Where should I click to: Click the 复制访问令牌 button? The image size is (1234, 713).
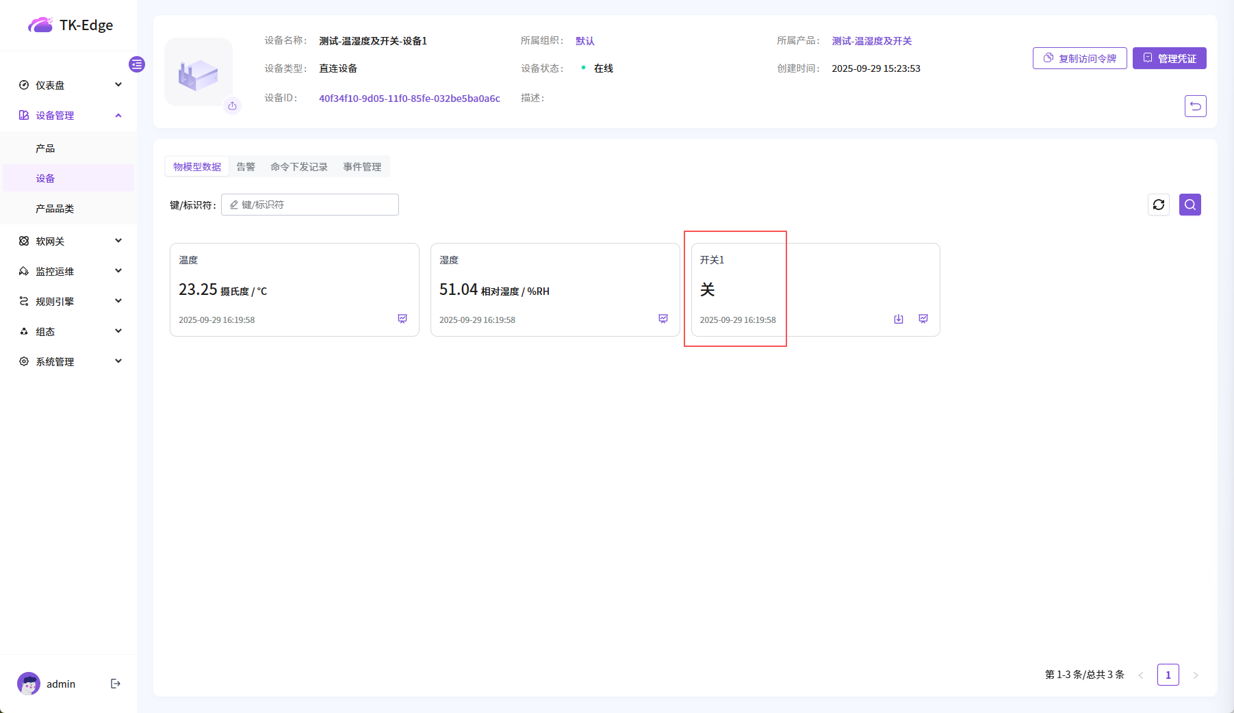point(1079,59)
